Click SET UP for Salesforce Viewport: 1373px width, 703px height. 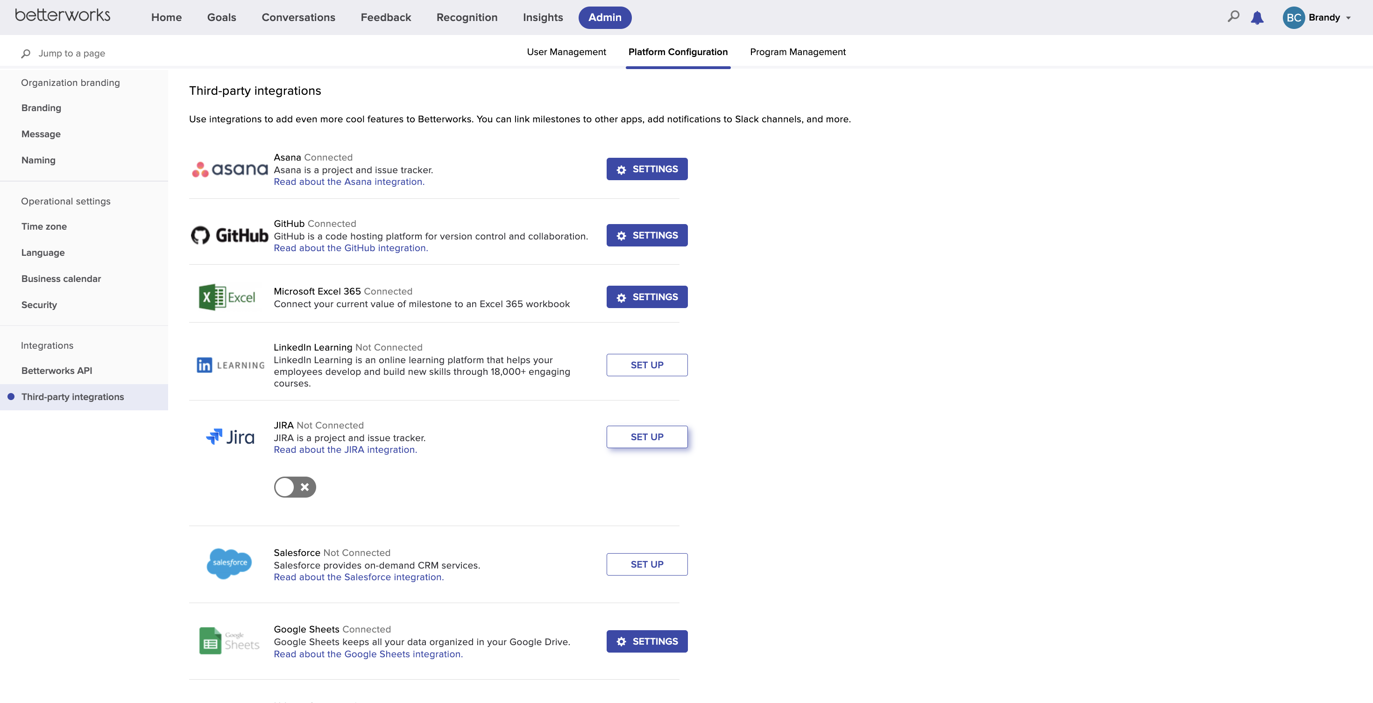(x=647, y=564)
